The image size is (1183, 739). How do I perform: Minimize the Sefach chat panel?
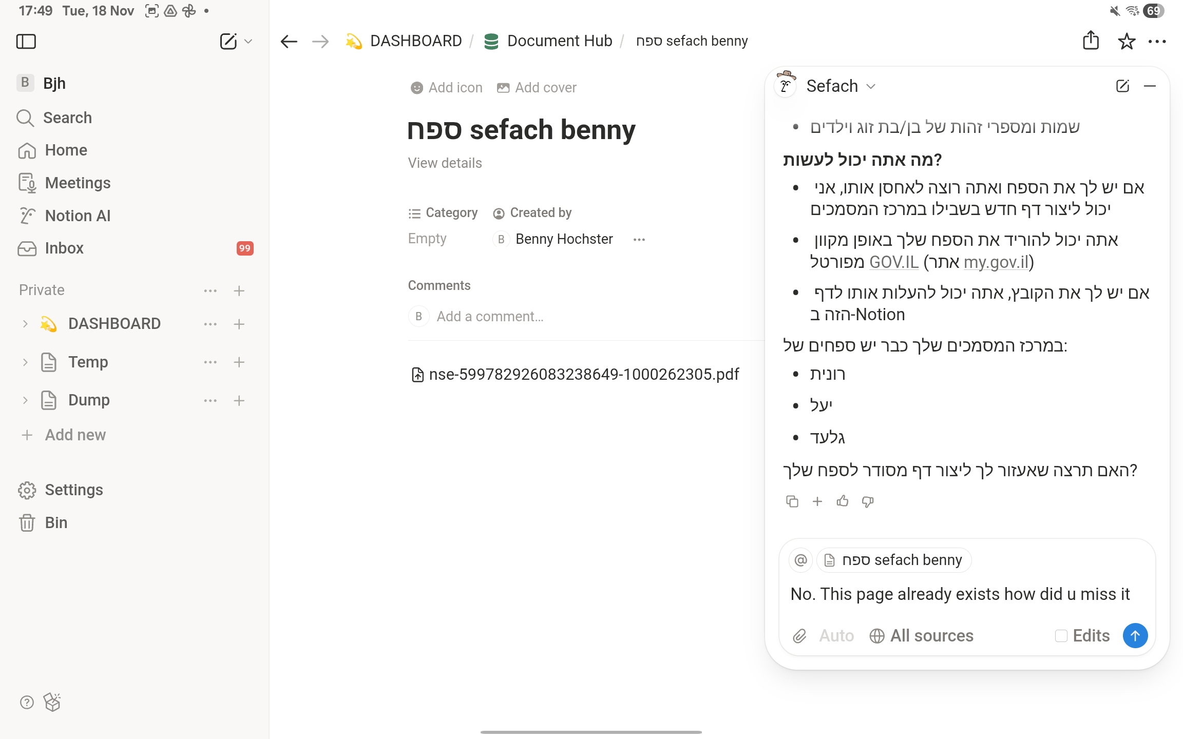tap(1150, 86)
